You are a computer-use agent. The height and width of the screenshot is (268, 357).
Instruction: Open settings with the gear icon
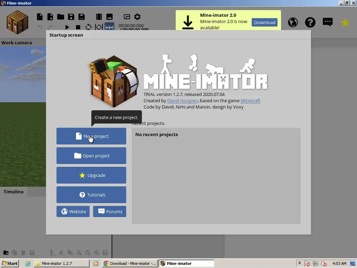pos(137,17)
